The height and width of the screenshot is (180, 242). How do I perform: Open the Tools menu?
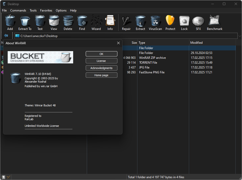pos(33,10)
